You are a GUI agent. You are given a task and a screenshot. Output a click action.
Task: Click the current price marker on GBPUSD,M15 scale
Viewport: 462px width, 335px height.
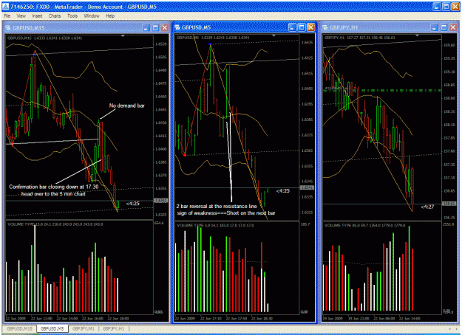(161, 201)
